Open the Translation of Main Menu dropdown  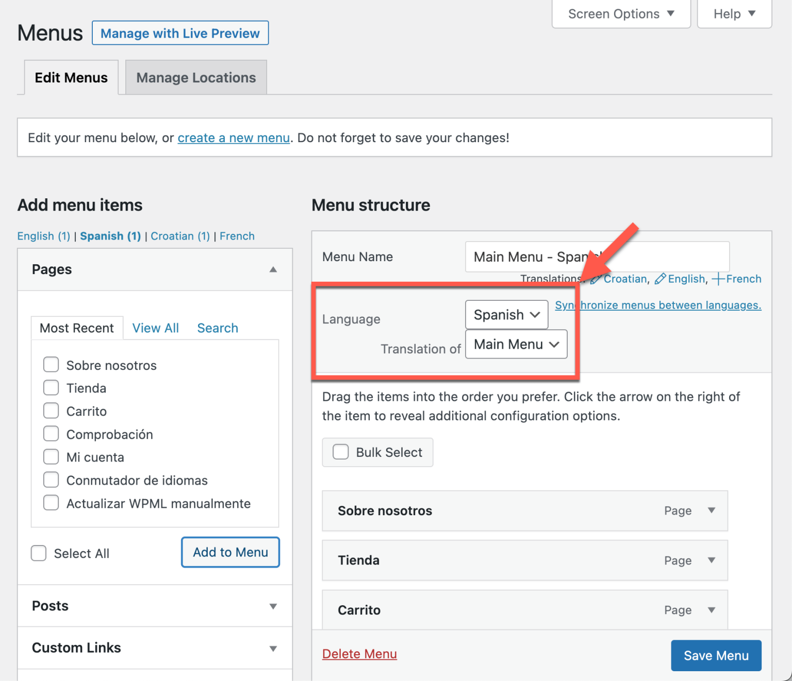pos(516,344)
